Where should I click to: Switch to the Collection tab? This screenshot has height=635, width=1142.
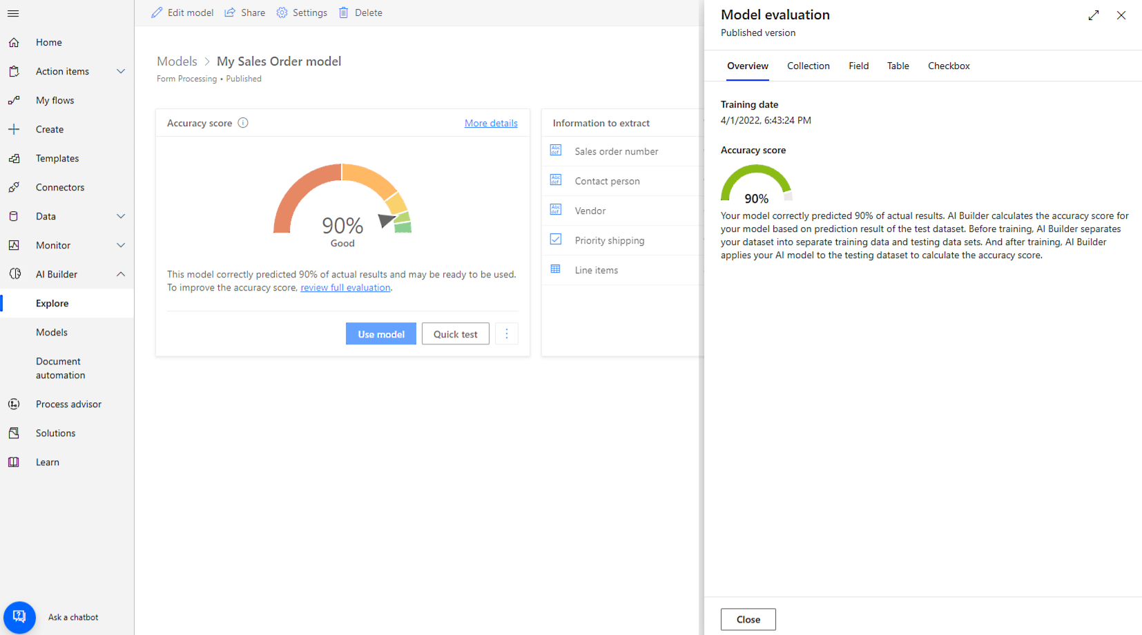click(809, 66)
